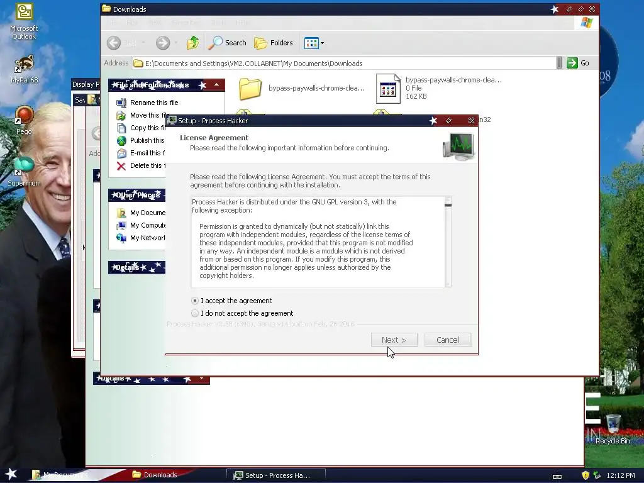This screenshot has width=644, height=483.
Task: Click the My Computer icon in Other Places
Action: (121, 226)
